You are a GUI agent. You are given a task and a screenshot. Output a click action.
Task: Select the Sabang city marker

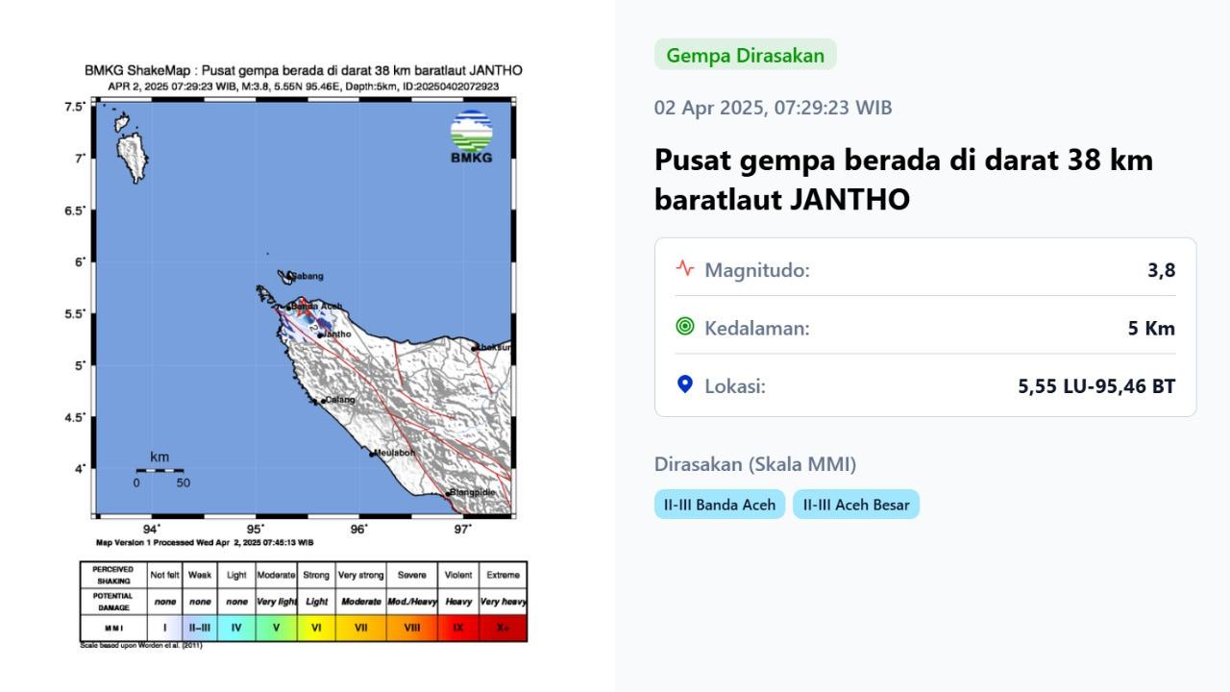click(x=289, y=276)
